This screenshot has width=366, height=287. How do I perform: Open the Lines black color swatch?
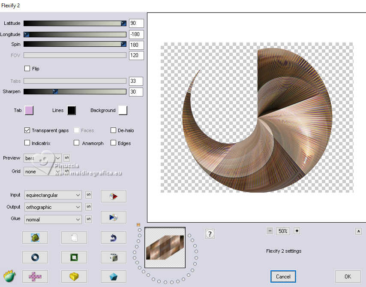pos(72,110)
